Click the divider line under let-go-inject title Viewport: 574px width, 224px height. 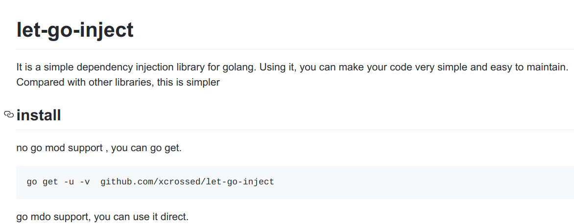[x=294, y=49]
